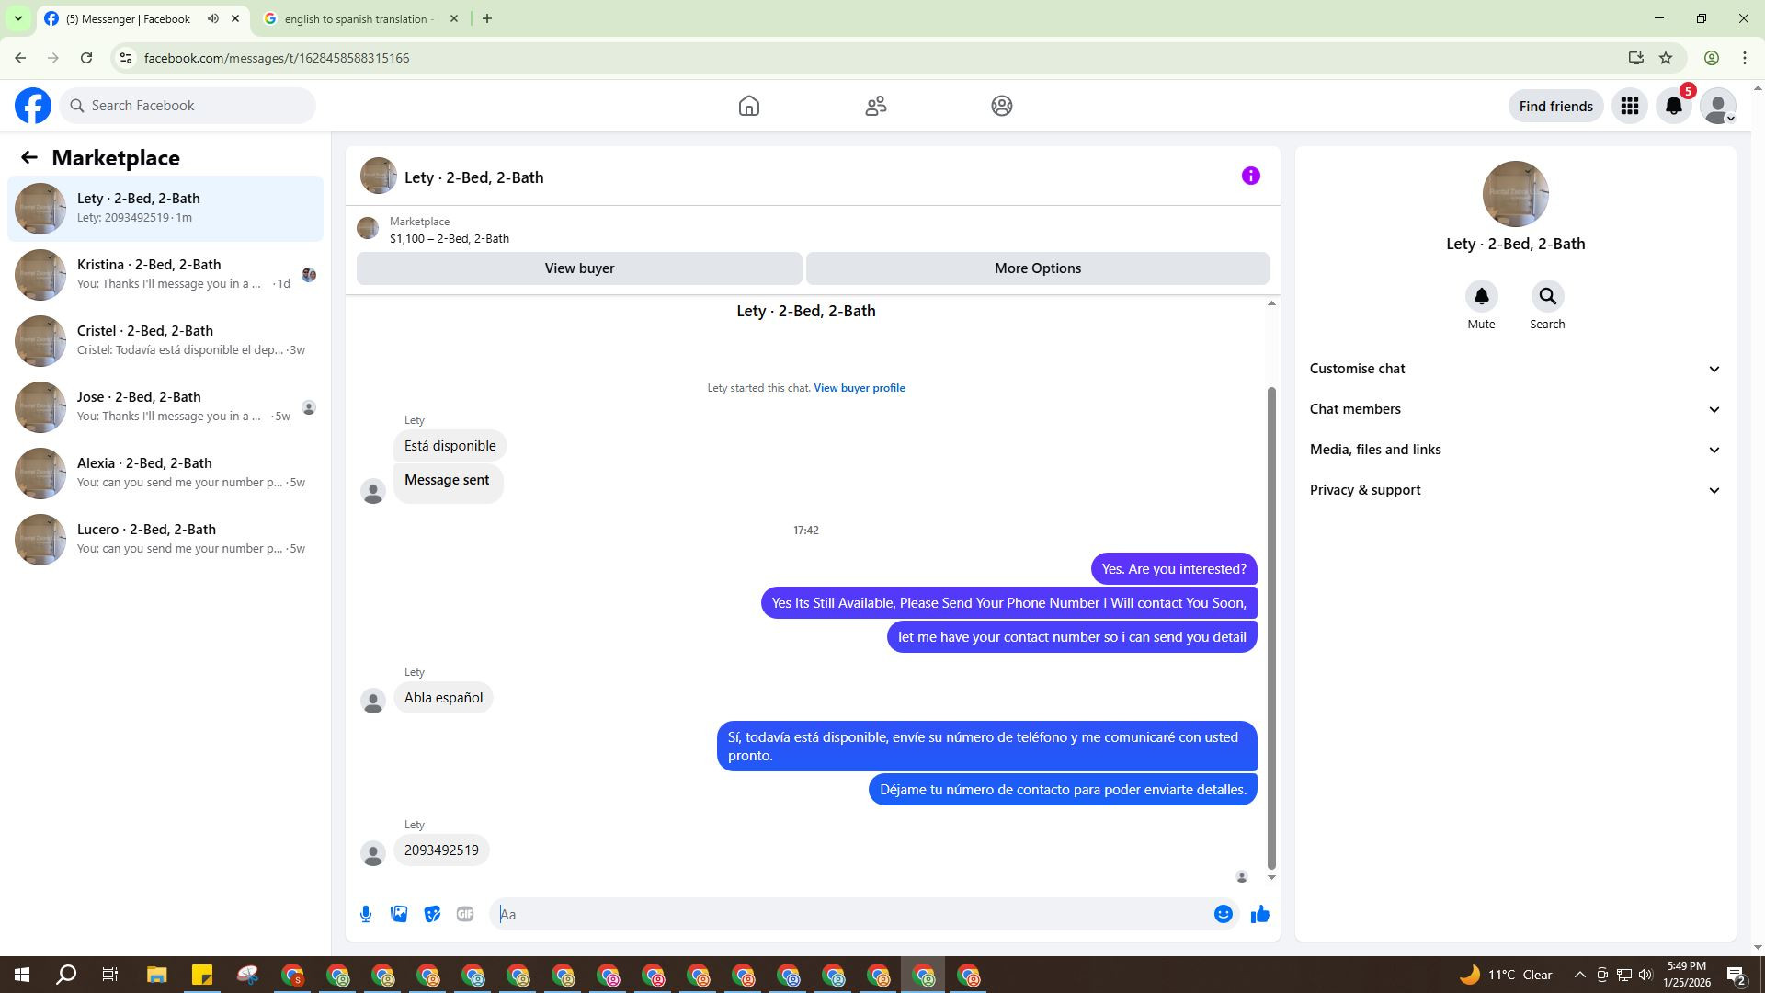1765x993 pixels.
Task: Go to Facebook home via logo
Action: pyautogui.click(x=33, y=106)
